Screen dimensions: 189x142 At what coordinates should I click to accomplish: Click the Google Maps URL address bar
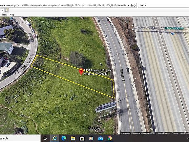(x=68, y=5)
